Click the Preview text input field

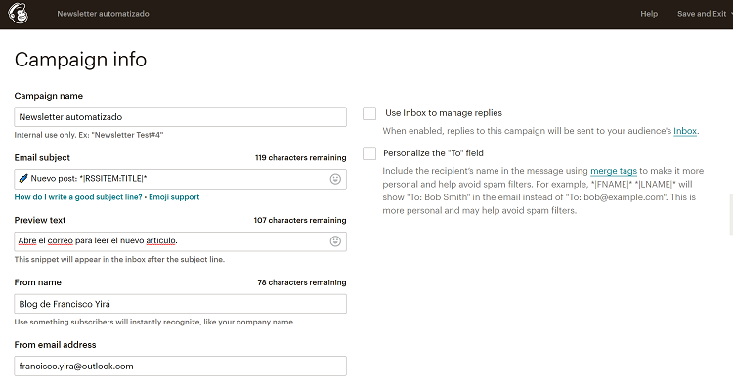coord(181,241)
